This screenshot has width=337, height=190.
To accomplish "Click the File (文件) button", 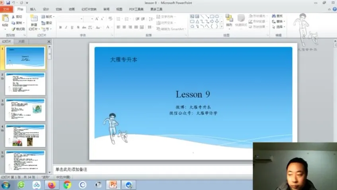I will (x=6, y=9).
